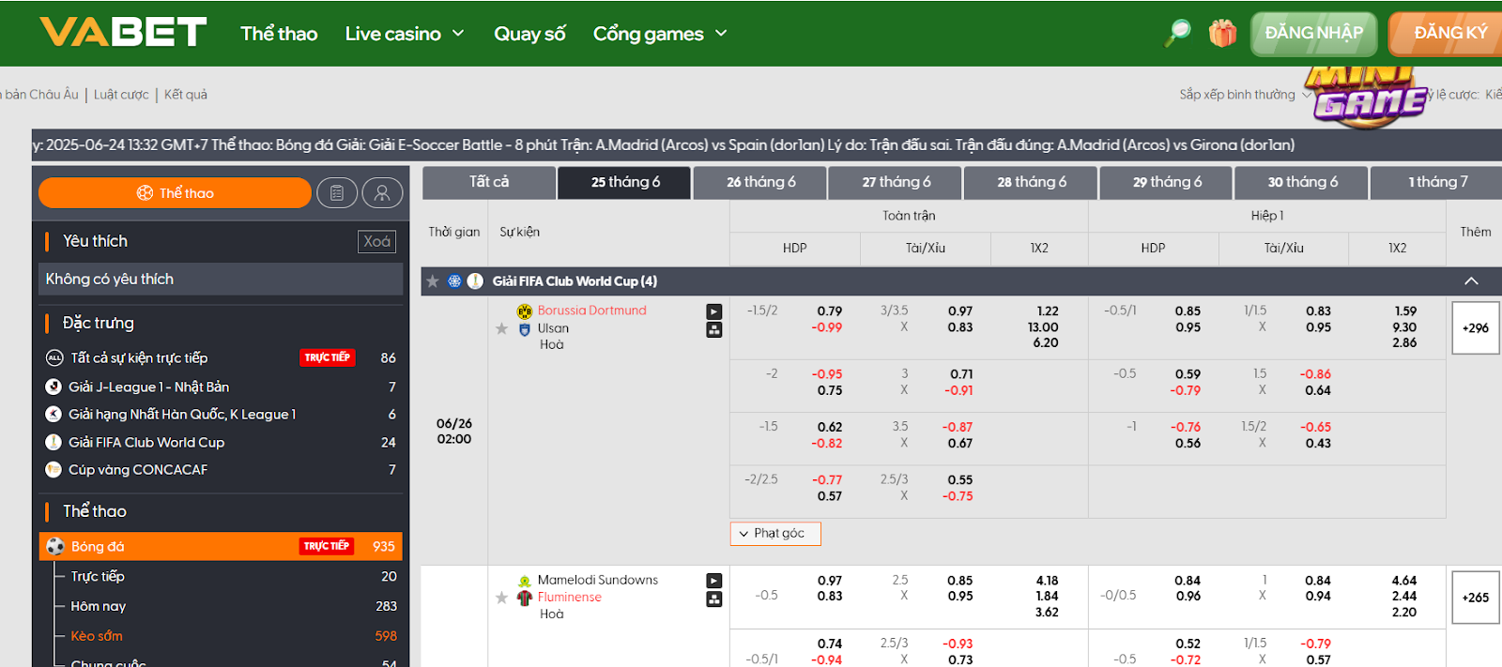This screenshot has width=1502, height=667.
Task: Select the 27 tháng 6 tab
Action: (896, 182)
